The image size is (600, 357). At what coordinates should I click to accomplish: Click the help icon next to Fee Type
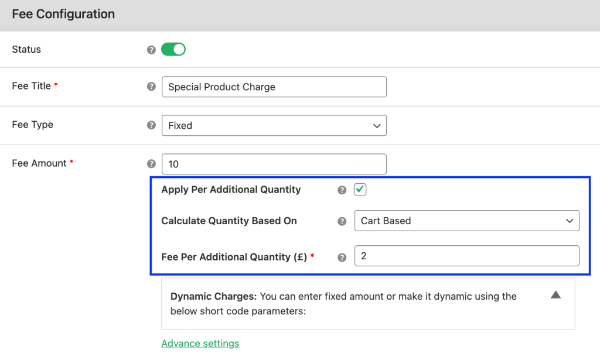tap(151, 125)
